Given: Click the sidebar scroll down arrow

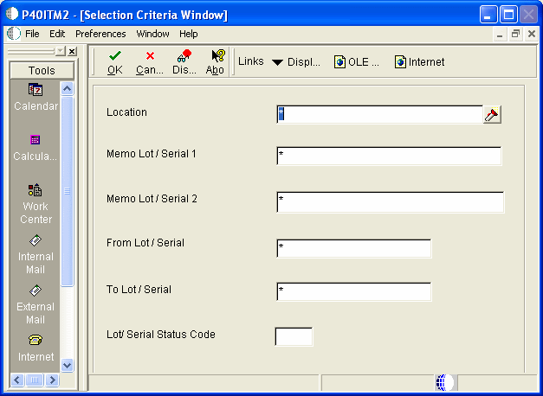Looking at the screenshot, I should click(68, 365).
